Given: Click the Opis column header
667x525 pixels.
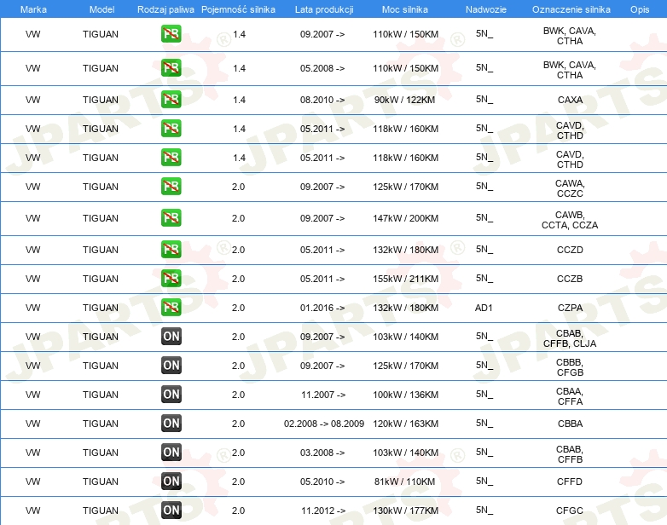Looking at the screenshot, I should [640, 9].
